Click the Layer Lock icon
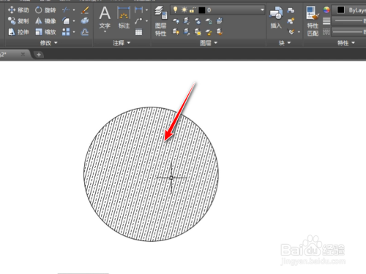 pos(209,21)
